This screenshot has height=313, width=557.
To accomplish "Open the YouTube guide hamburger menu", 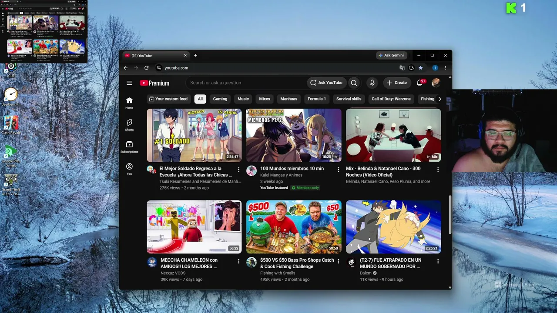I will pyautogui.click(x=129, y=83).
